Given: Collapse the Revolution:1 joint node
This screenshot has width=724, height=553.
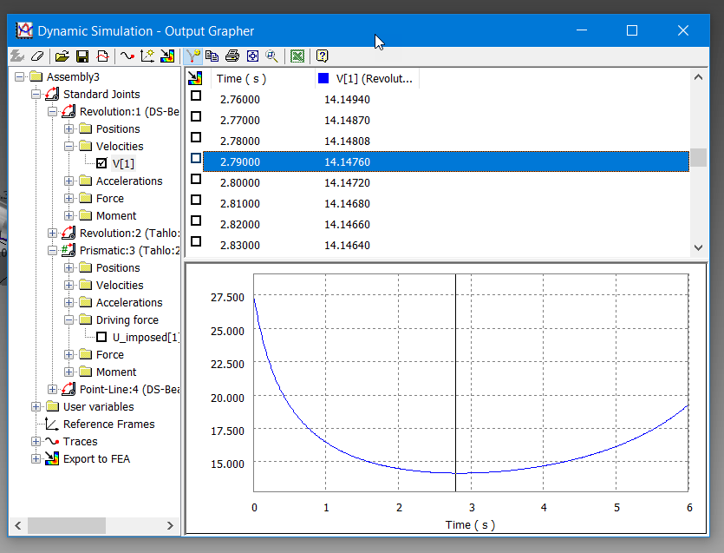Looking at the screenshot, I should (x=52, y=111).
